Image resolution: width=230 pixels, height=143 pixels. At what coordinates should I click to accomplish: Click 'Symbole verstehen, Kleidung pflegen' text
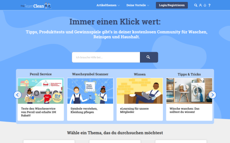84,110
